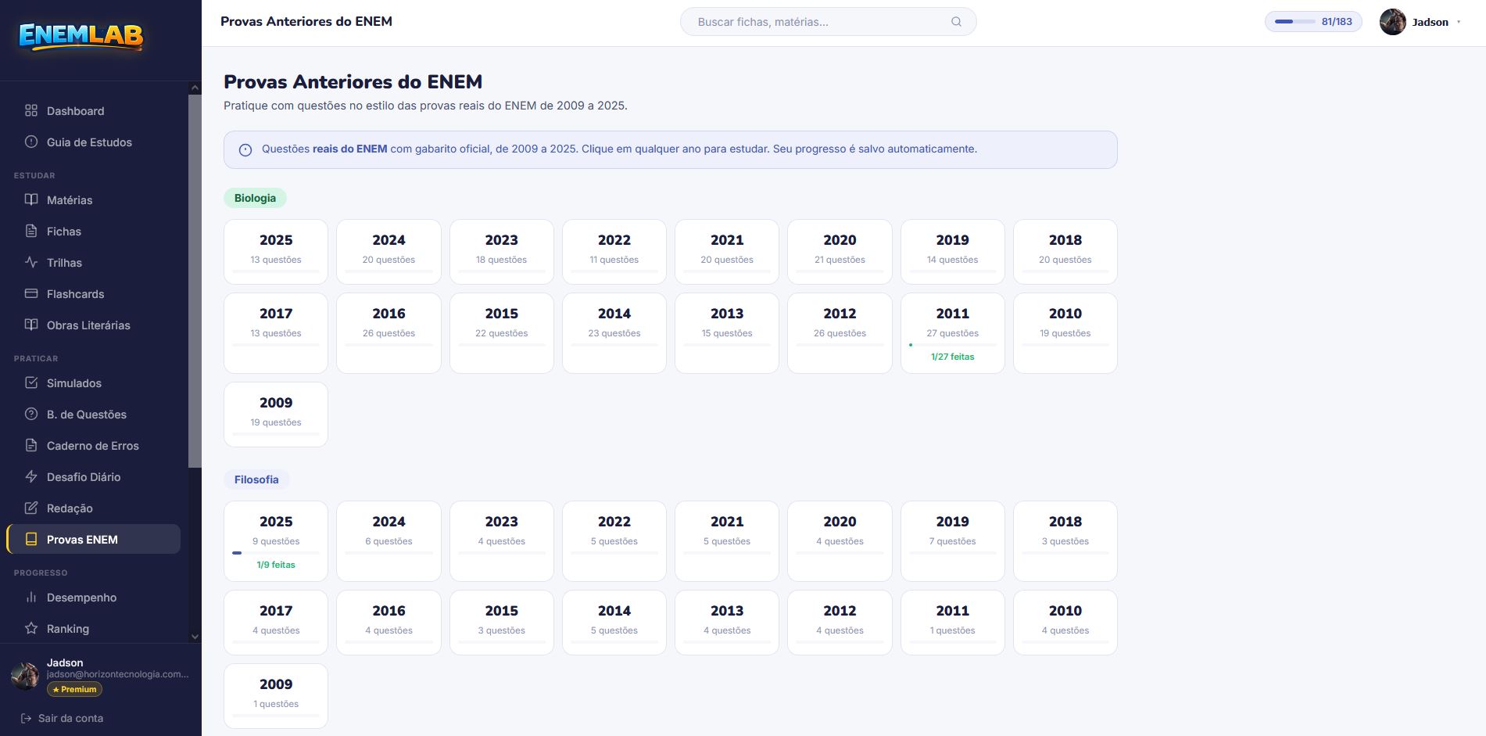Screen dimensions: 1486x736
Task: Open Biologia 2013 card with 15 questões
Action: (727, 333)
